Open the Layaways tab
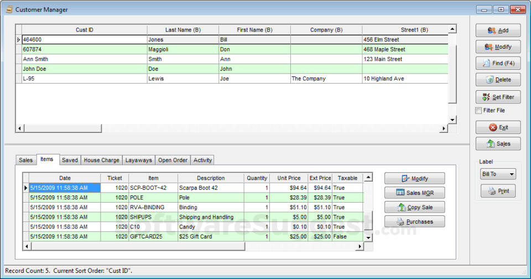Screen dimensions: 531x279 tap(138, 160)
